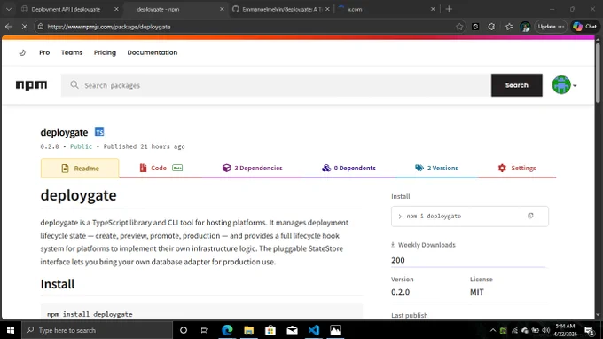The image size is (603, 339).
Task: Click the TypeScript TS badge icon
Action: pos(99,132)
